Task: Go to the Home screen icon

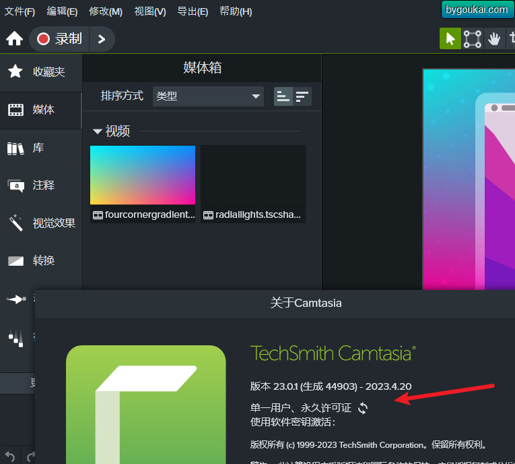Action: coord(14,39)
